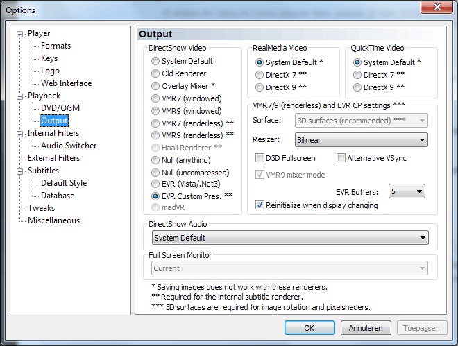
Task: Open the subtitles Database page
Action: click(58, 196)
